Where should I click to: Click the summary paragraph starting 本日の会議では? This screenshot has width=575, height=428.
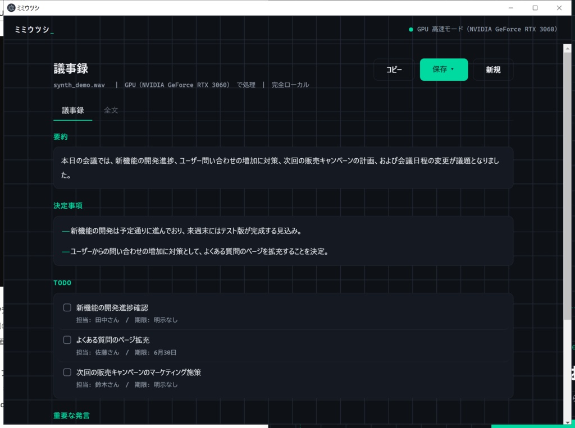pyautogui.click(x=280, y=168)
